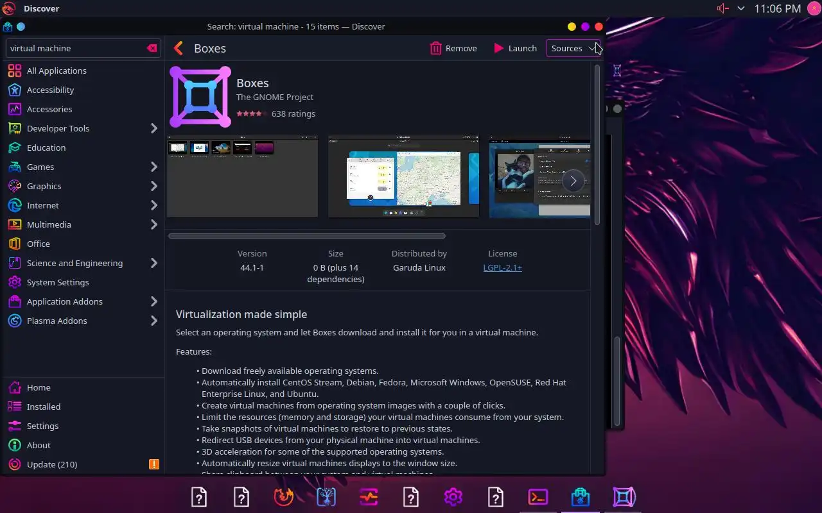Screen dimensions: 822x513
Task: Open the Accessories category
Action: pyautogui.click(x=82, y=109)
